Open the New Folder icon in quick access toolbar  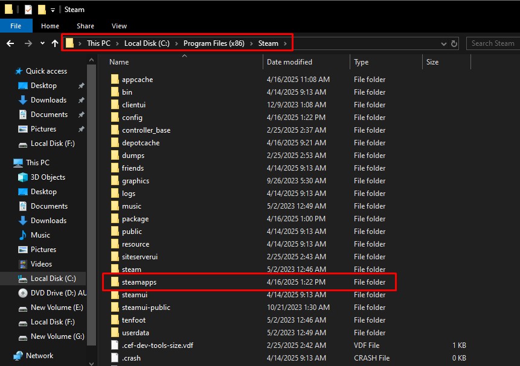(x=41, y=9)
